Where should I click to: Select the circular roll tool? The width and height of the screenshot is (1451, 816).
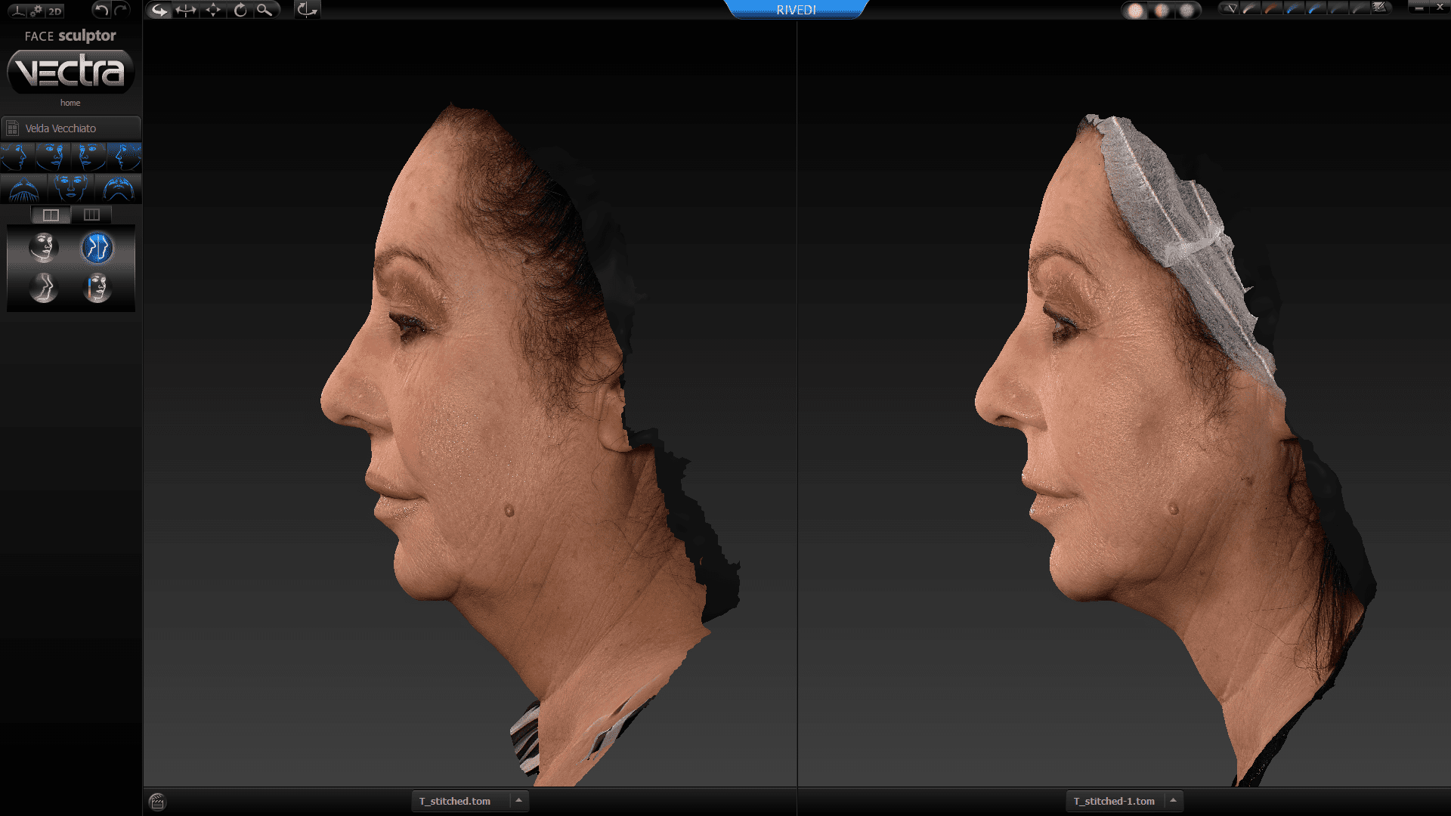coord(240,10)
